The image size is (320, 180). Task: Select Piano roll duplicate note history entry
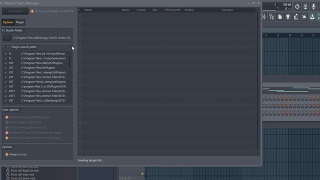pyautogui.click(x=25, y=170)
